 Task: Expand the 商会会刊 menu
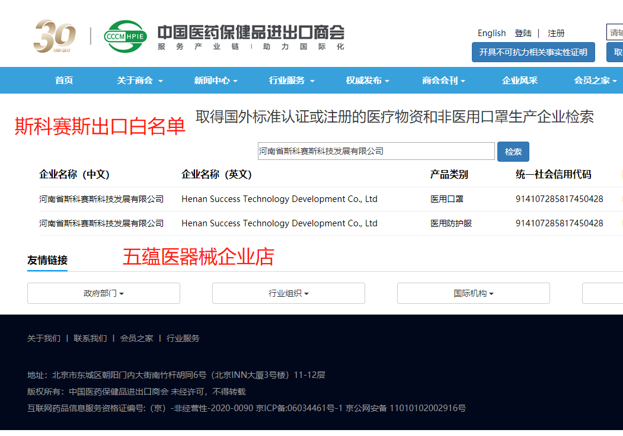[443, 80]
